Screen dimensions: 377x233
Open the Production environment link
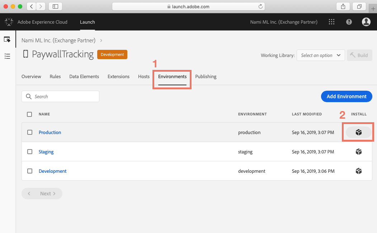tap(50, 132)
